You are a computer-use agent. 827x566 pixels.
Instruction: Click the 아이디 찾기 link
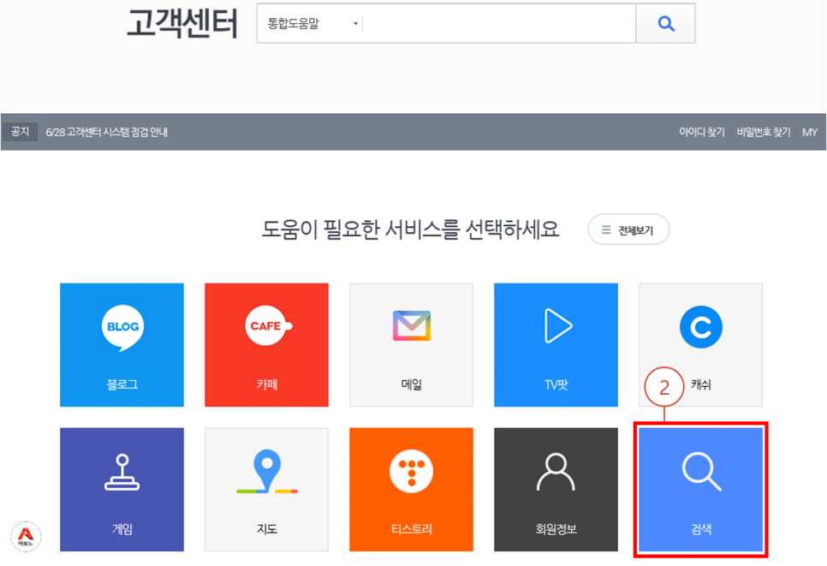tap(701, 132)
